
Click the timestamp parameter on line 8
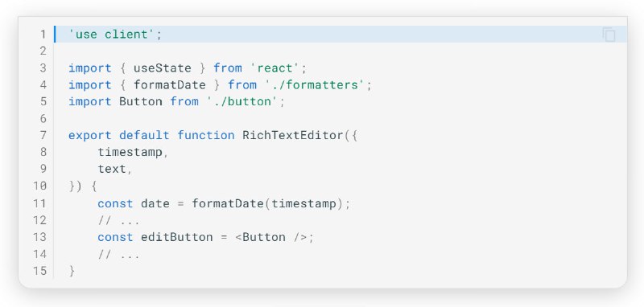click(x=130, y=152)
